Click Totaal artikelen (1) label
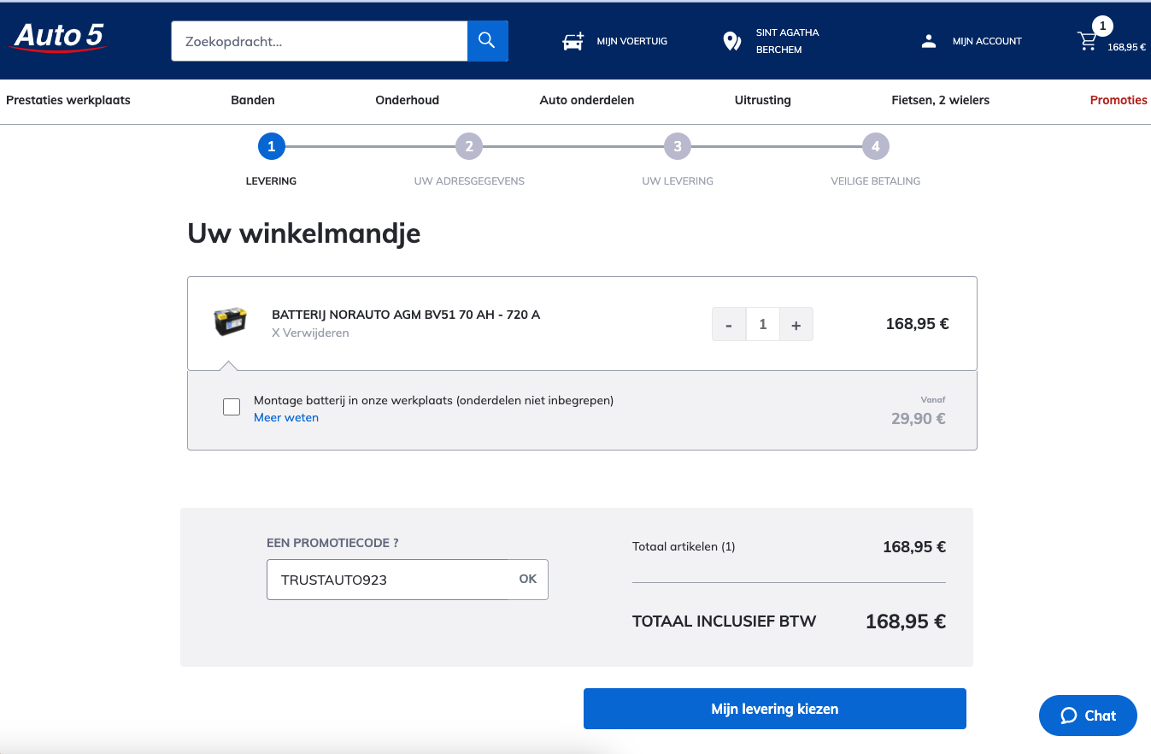 click(x=684, y=546)
